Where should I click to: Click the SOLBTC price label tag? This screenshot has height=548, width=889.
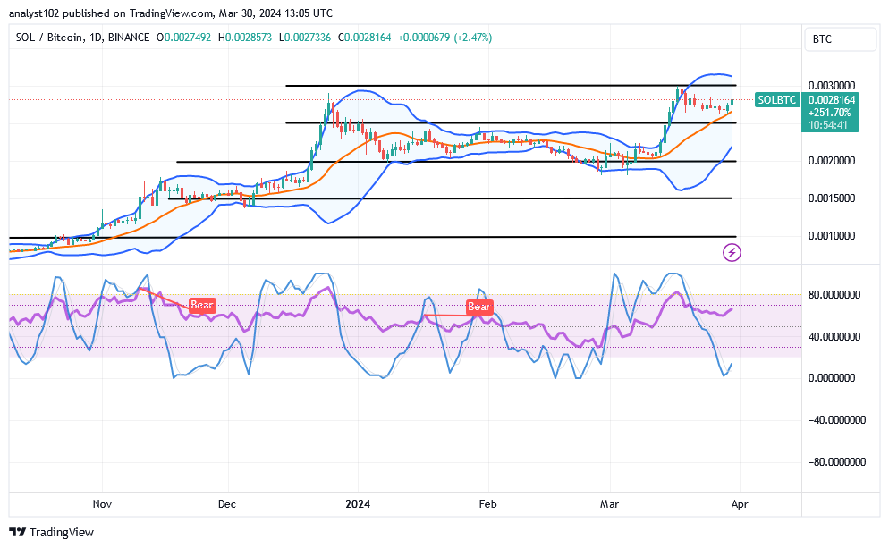(777, 100)
